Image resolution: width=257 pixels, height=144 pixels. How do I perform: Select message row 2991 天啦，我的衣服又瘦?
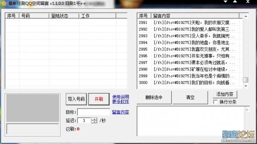coord(190,23)
